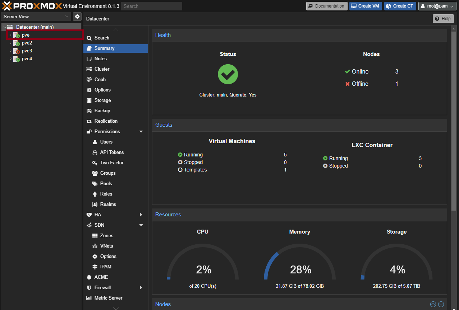This screenshot has width=459, height=310.
Task: Expand the pve2 node tree
Action: point(10,43)
